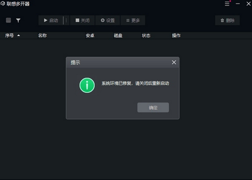Sort by the 序号 column header
Image resolution: width=252 pixels, height=180 pixels.
click(x=10, y=36)
